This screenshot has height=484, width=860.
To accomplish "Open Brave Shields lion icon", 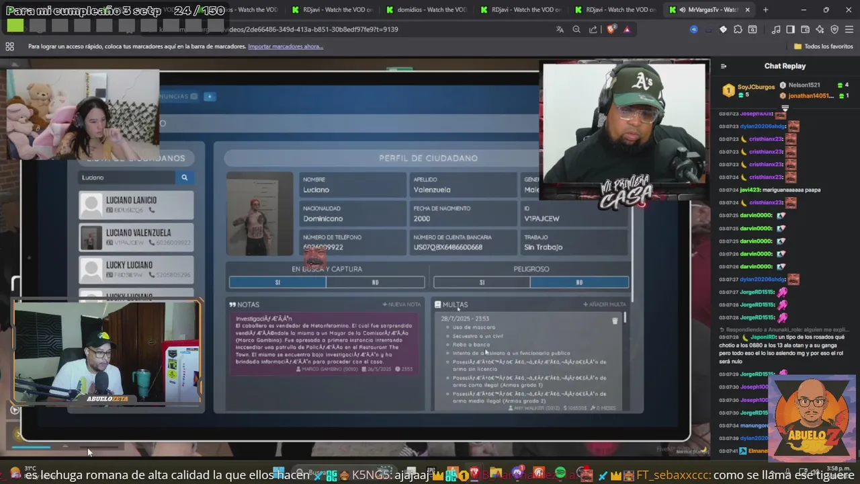I will coord(611,30).
